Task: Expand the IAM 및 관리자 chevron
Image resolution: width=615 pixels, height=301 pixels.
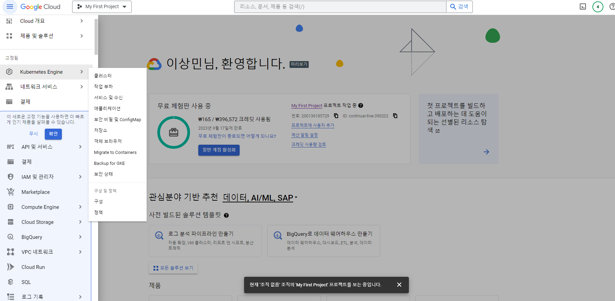Action: click(x=80, y=177)
